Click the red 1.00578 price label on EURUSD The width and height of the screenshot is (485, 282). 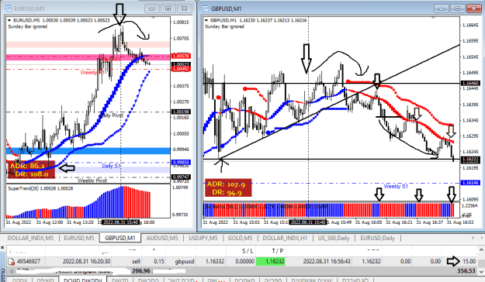[181, 57]
